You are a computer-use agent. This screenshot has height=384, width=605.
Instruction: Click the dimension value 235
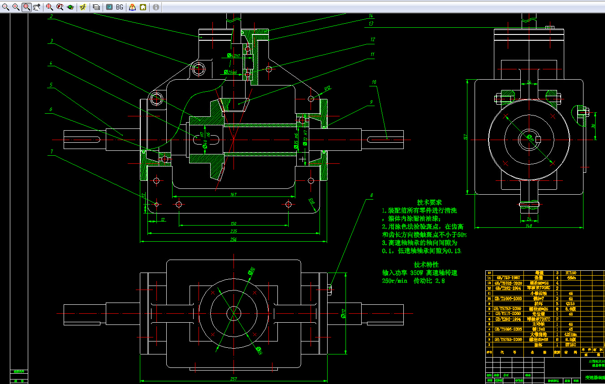(233, 231)
